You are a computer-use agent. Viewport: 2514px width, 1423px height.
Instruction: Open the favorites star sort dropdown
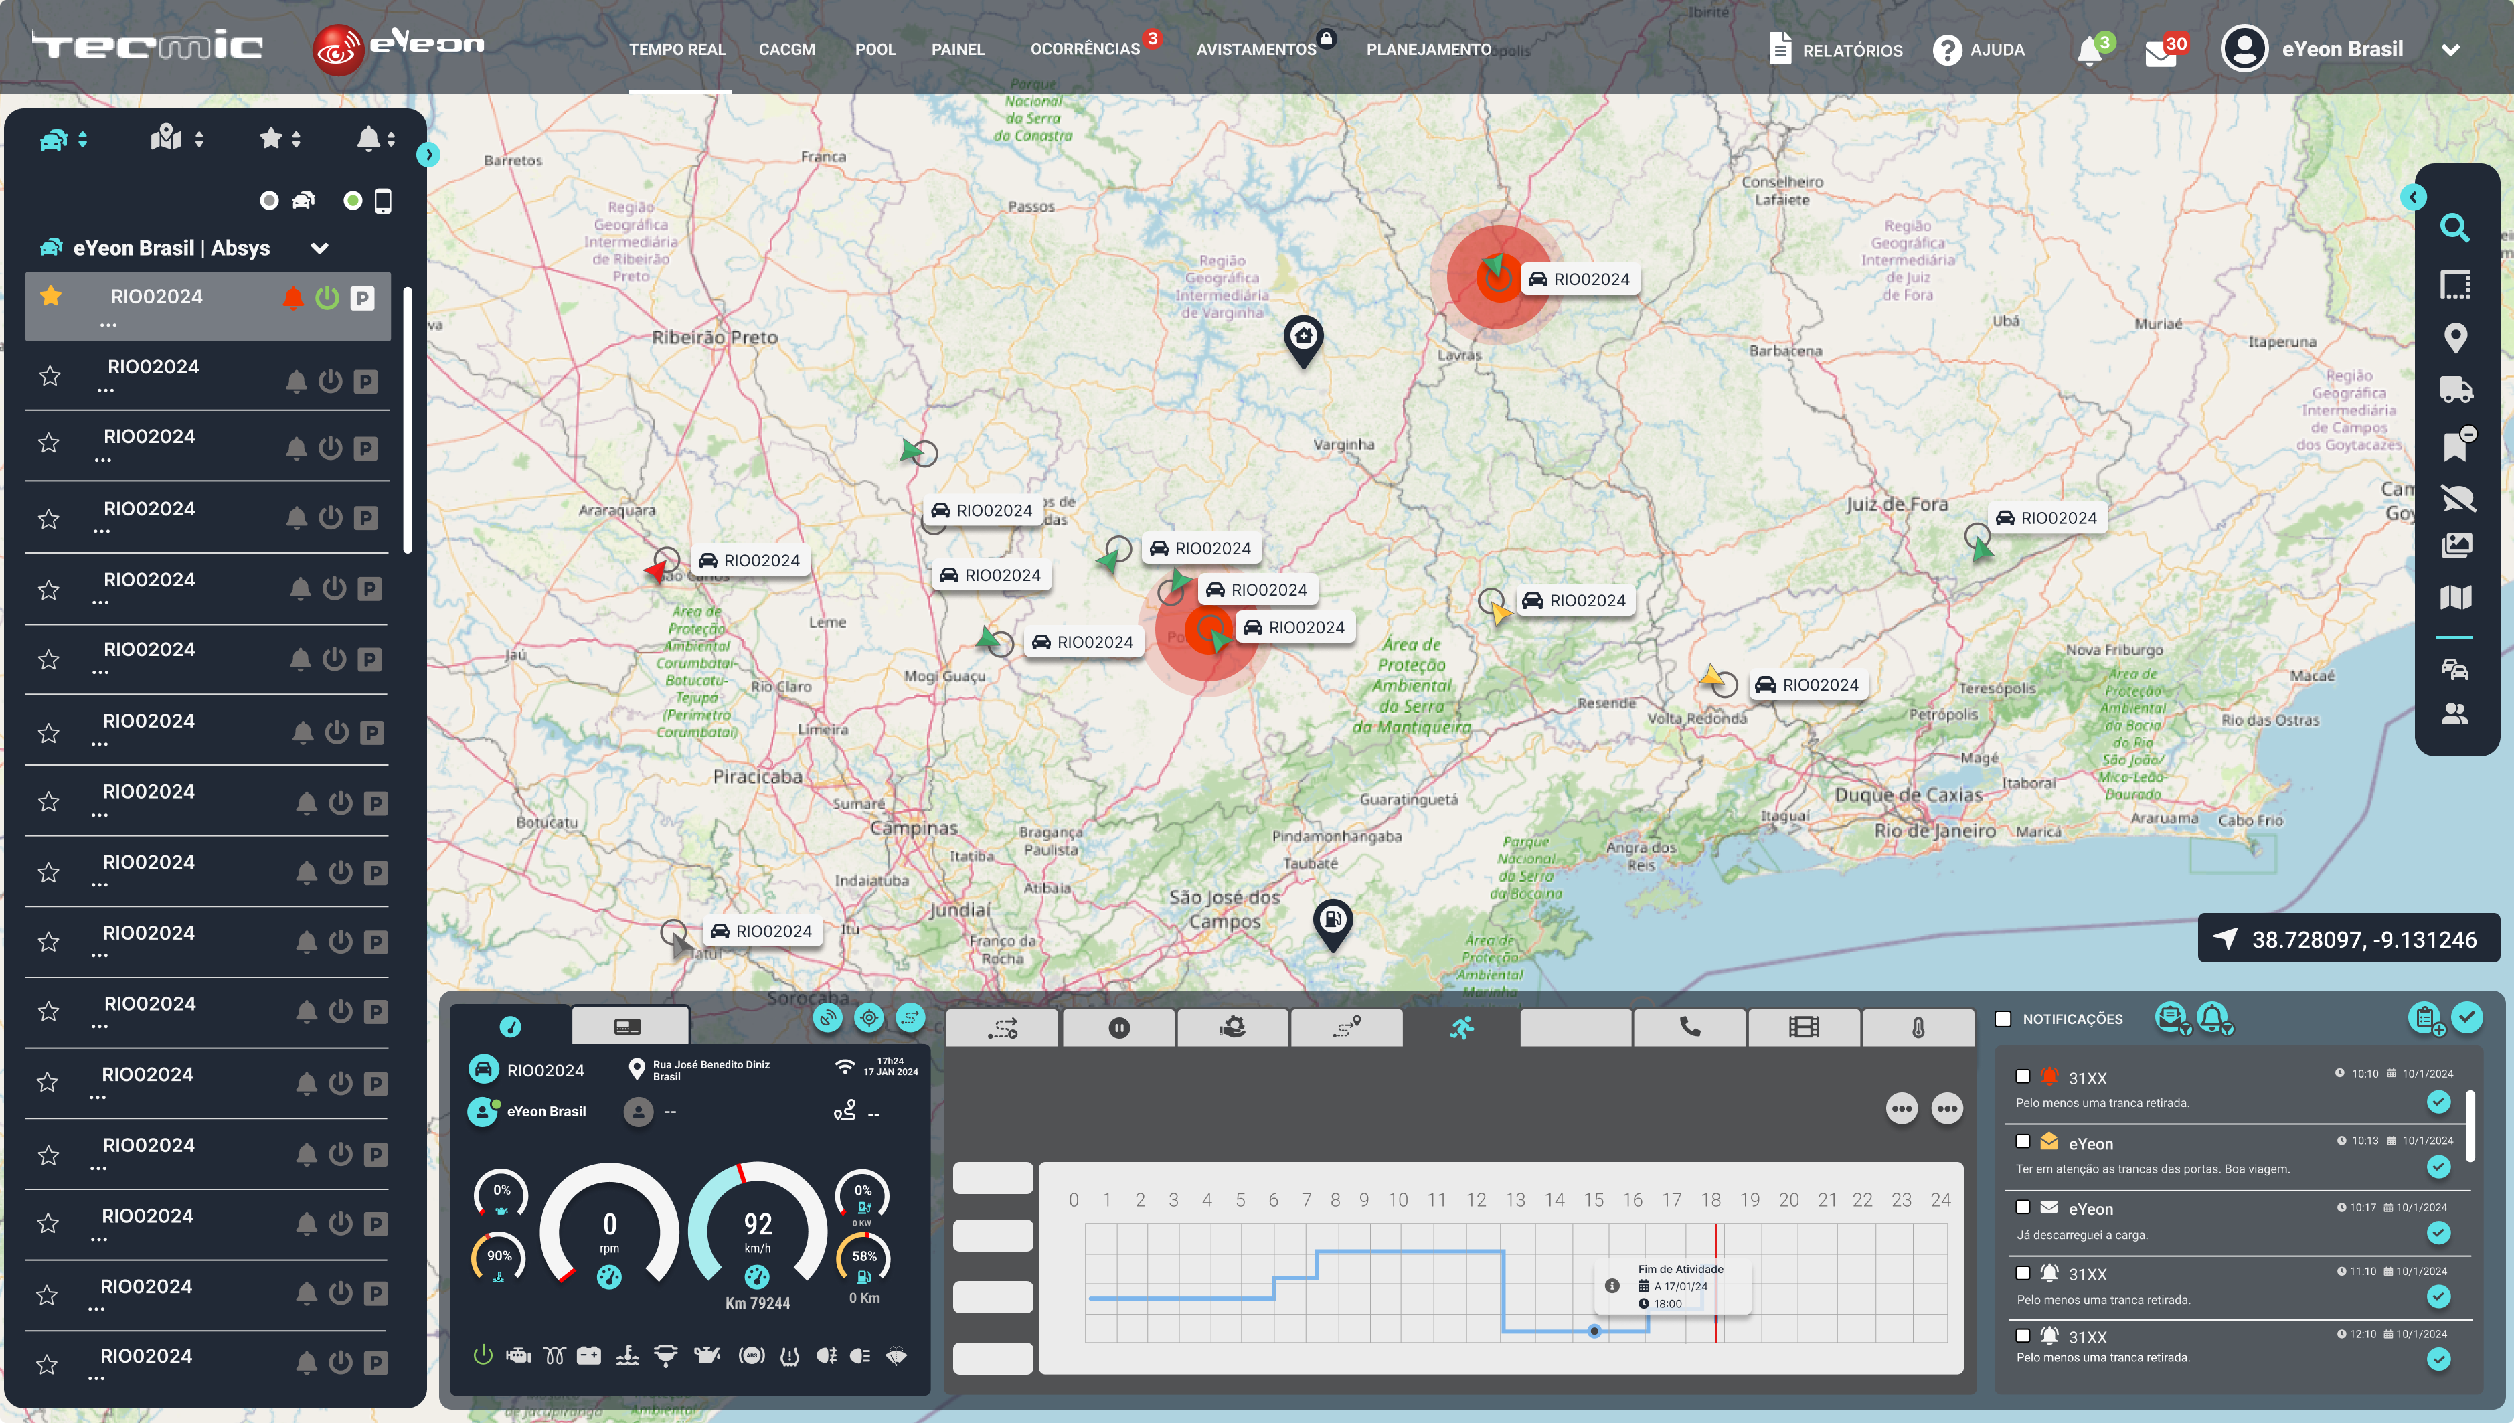(x=296, y=140)
